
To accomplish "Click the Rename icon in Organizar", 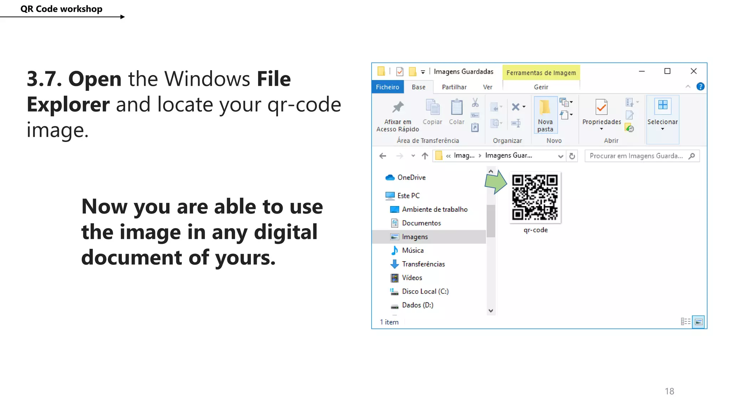I will tap(516, 123).
